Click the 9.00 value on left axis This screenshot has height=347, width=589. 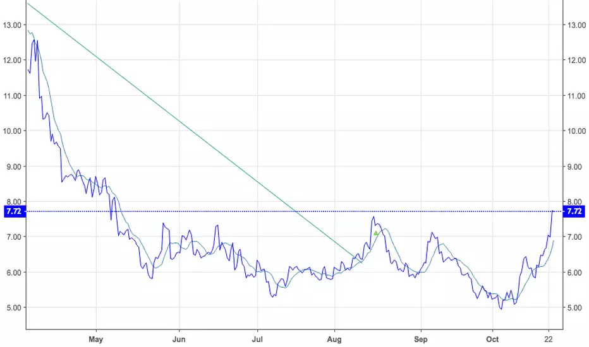[x=14, y=167]
